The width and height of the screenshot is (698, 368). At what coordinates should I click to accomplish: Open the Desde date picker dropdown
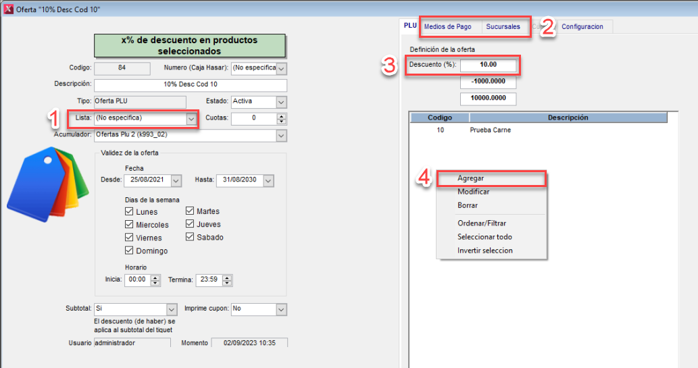[176, 181]
